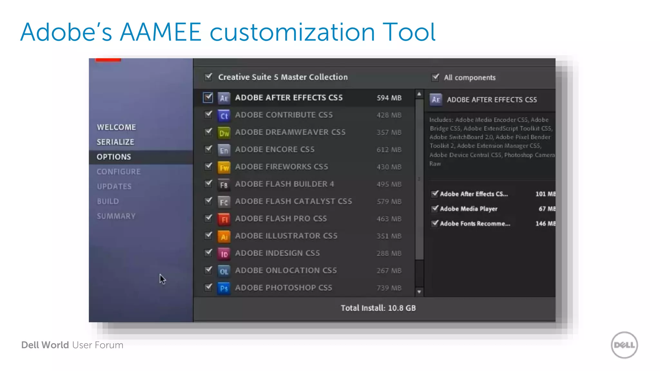This screenshot has height=371, width=660.
Task: Click the Photoshop Ps icon
Action: tap(224, 288)
